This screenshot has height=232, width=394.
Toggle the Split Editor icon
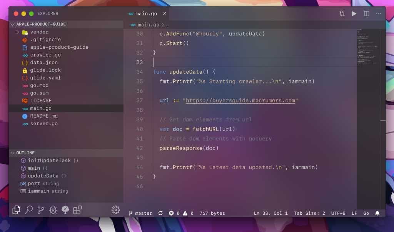point(366,13)
